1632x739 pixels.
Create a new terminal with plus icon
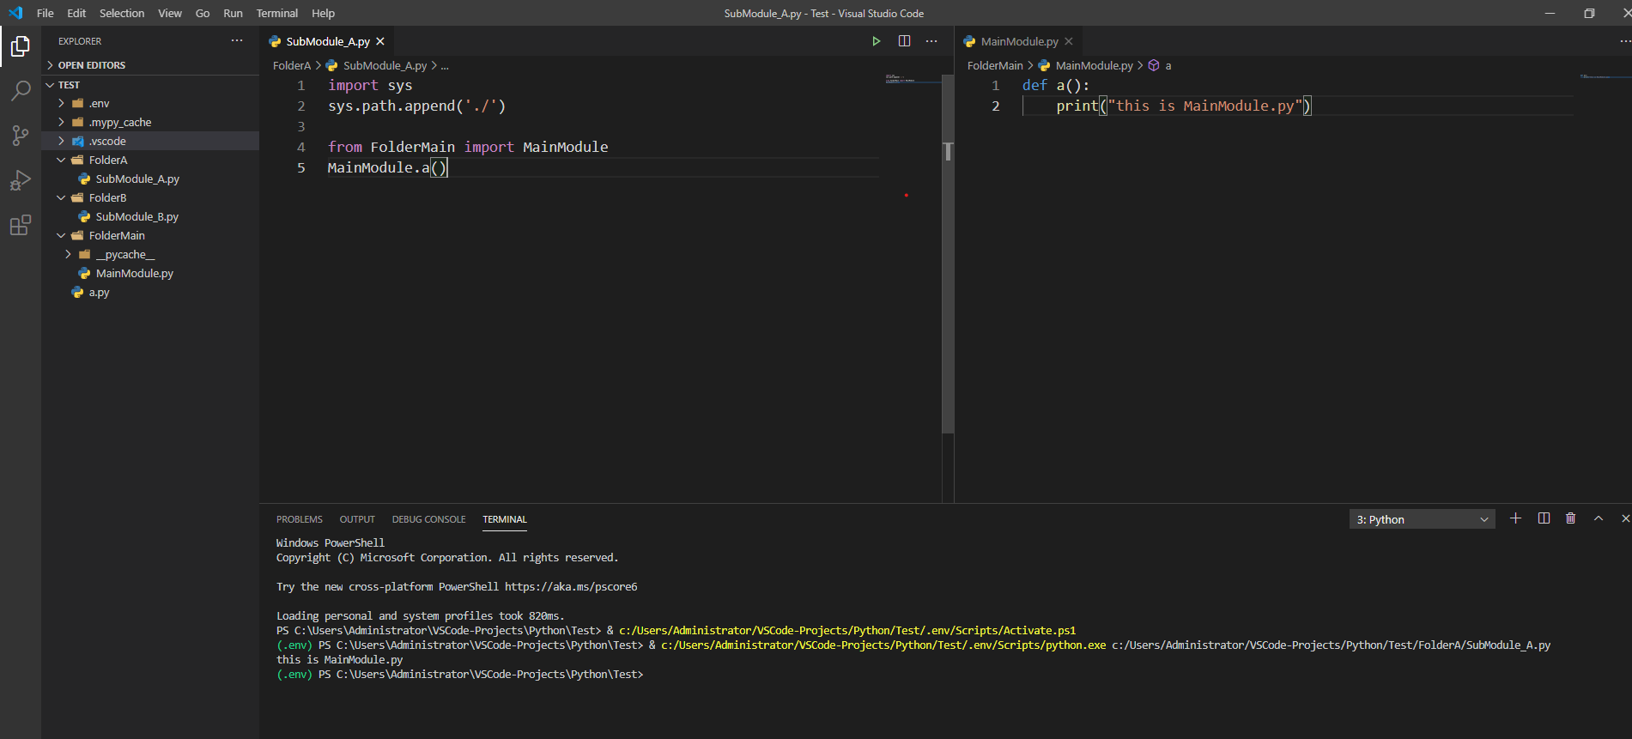tap(1515, 518)
